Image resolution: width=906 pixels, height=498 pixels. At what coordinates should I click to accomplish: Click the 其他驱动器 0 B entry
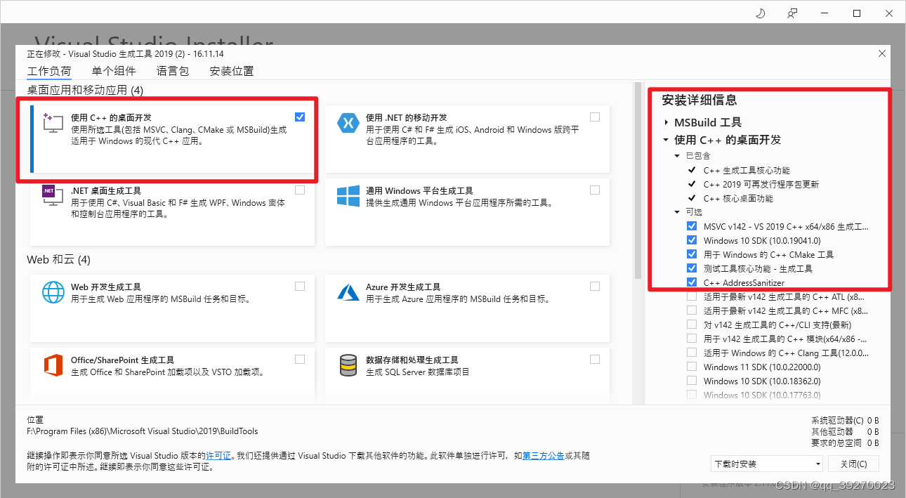click(845, 432)
